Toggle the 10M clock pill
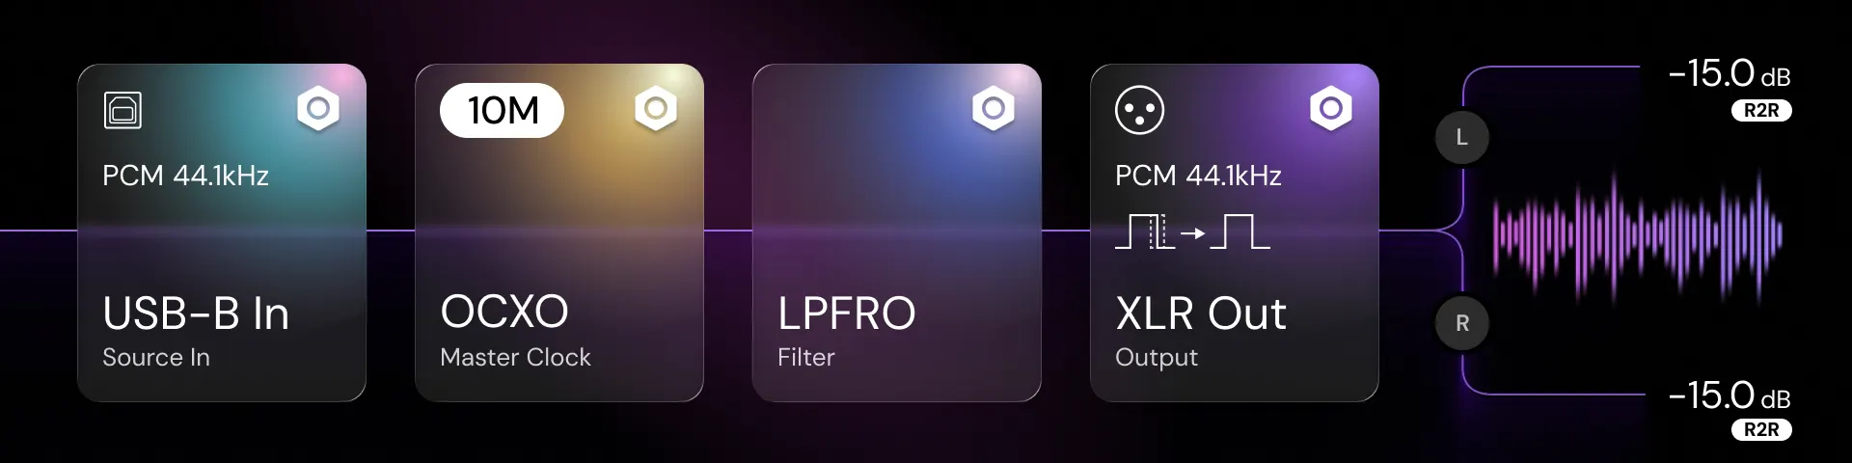Viewport: 1852px width, 463px height. tap(502, 110)
